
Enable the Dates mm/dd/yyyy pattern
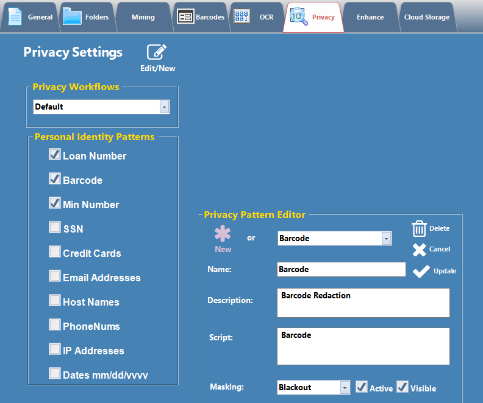click(x=55, y=373)
